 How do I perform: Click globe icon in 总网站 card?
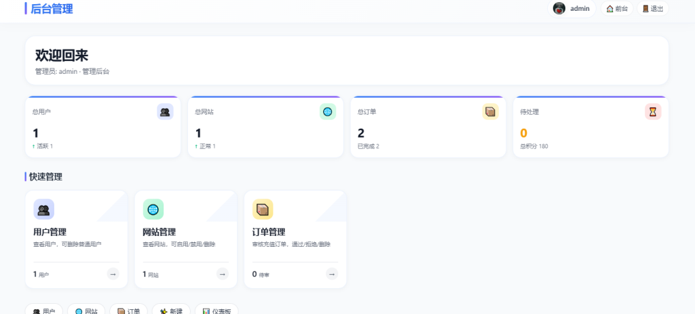[x=328, y=112]
